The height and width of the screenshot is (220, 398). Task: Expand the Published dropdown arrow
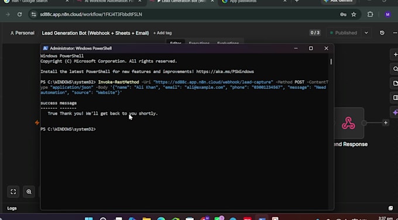366,33
